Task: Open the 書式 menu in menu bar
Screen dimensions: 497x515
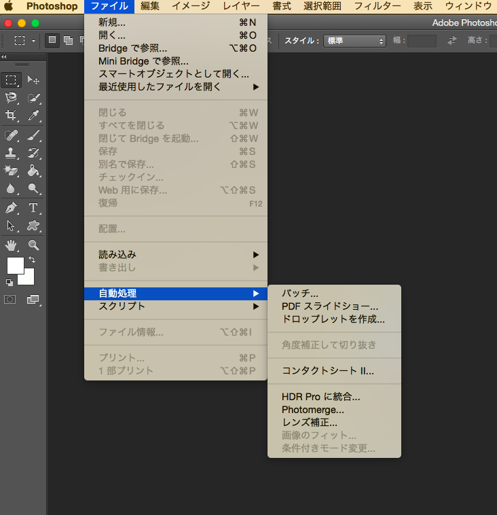Action: point(282,6)
